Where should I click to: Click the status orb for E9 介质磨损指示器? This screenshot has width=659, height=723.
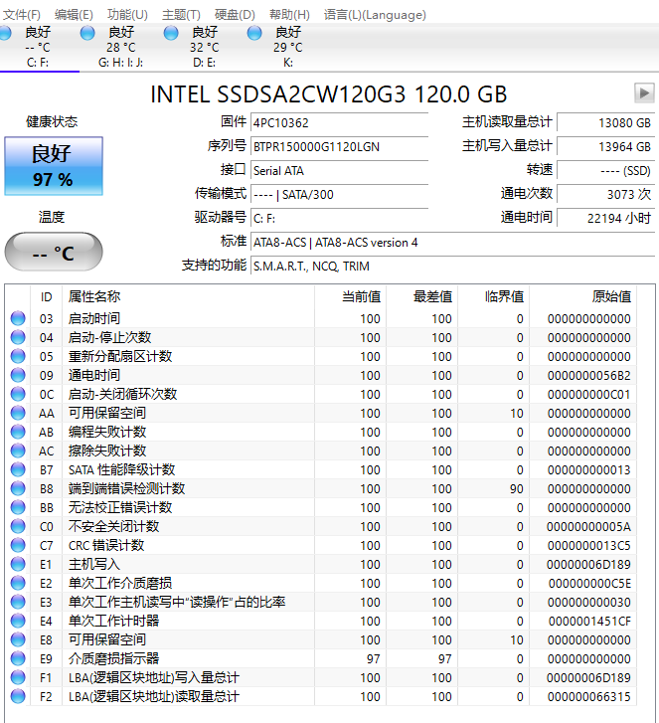tap(18, 659)
